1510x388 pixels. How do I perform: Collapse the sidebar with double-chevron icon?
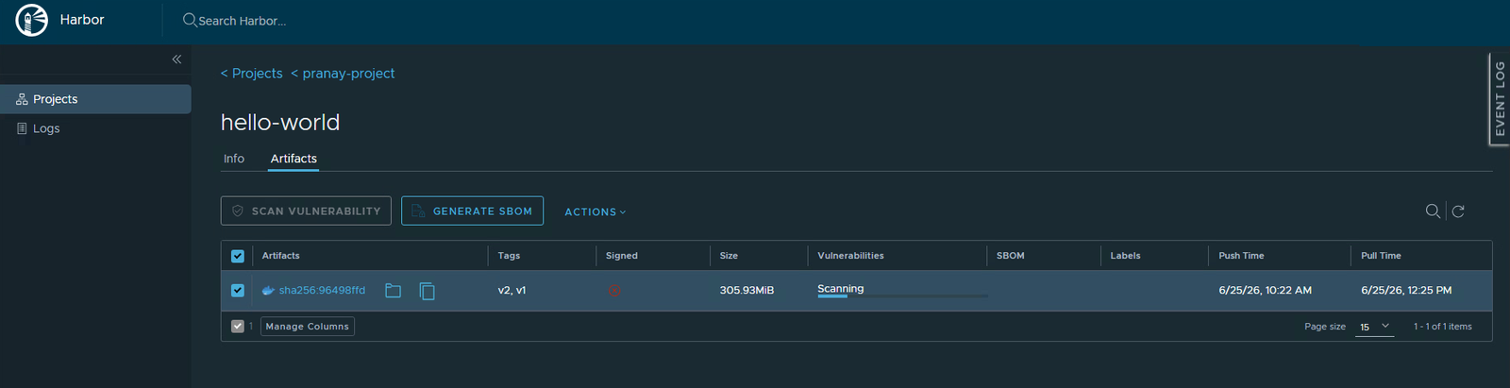[176, 59]
